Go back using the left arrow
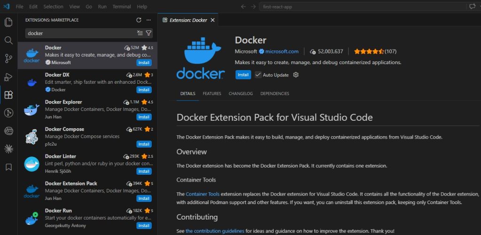481x235 pixels. [x=243, y=7]
